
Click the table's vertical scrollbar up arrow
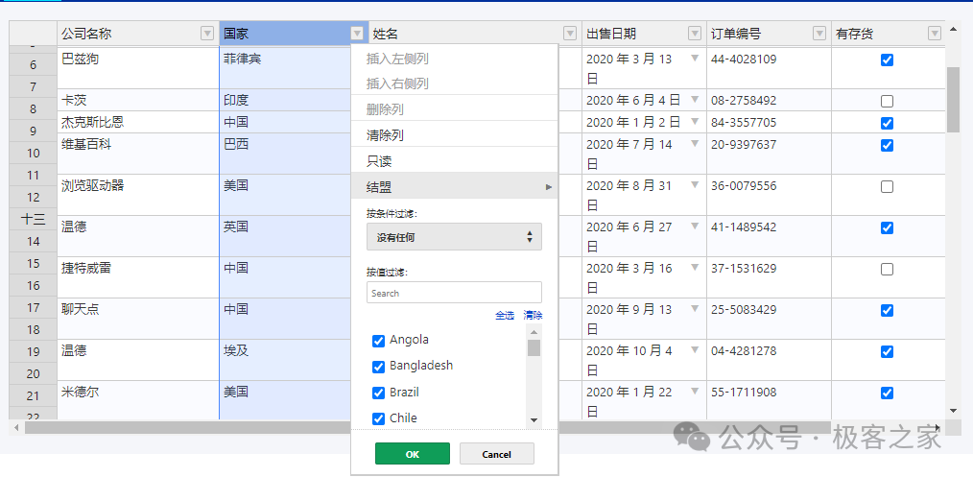pyautogui.click(x=953, y=29)
